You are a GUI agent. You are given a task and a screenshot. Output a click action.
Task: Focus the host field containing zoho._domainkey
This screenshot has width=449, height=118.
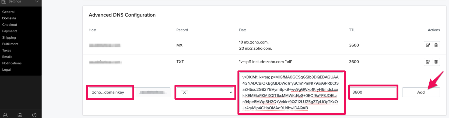(110, 92)
